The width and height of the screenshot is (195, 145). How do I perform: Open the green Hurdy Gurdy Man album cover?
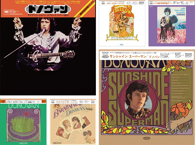[23, 122]
